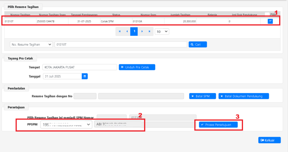
Task: Click the search text field containing 01310T
Action: (120, 44)
